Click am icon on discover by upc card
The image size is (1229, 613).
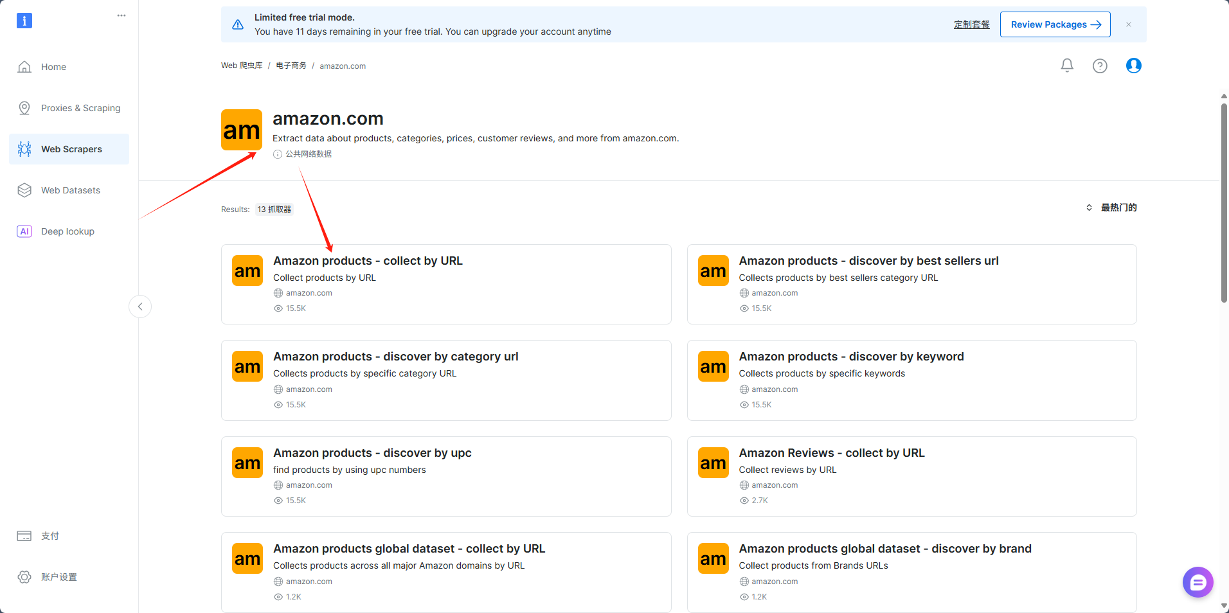[x=247, y=463]
